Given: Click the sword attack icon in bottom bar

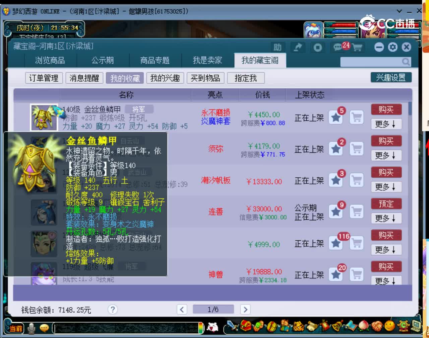Looking at the screenshot, I should [232, 326].
